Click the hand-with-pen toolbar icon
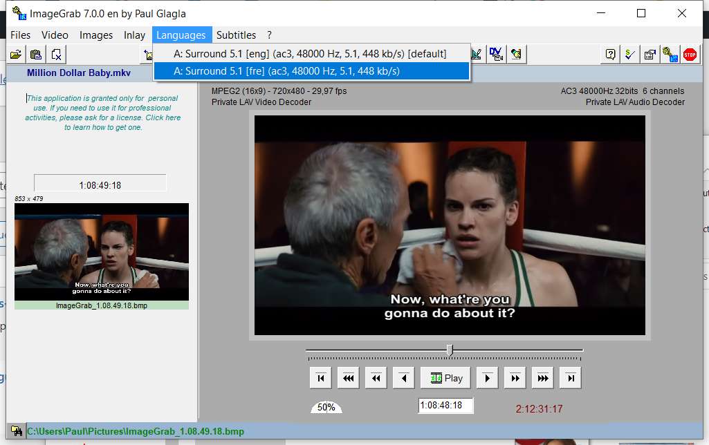The image size is (709, 445). (516, 55)
